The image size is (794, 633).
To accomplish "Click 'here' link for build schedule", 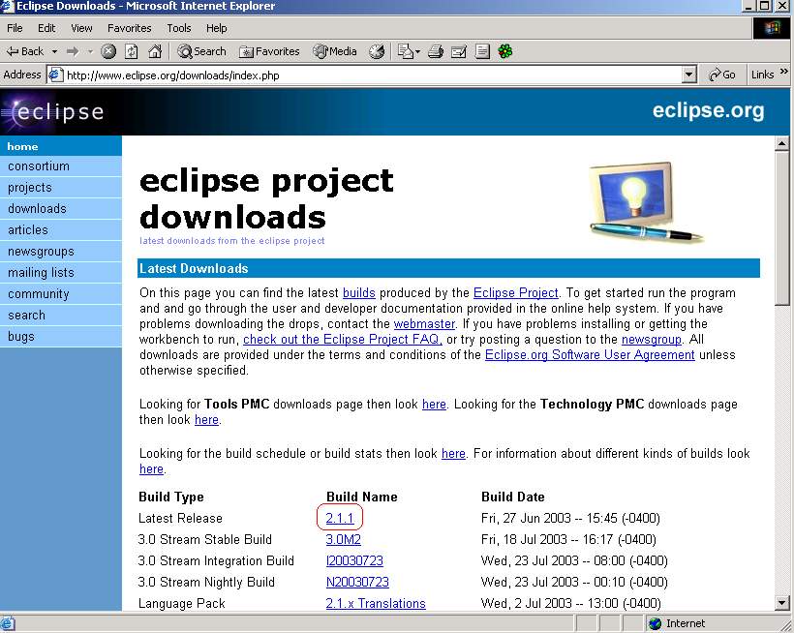I will (453, 453).
